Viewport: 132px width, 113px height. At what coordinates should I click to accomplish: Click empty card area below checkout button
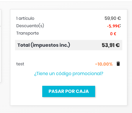pos(69,101)
